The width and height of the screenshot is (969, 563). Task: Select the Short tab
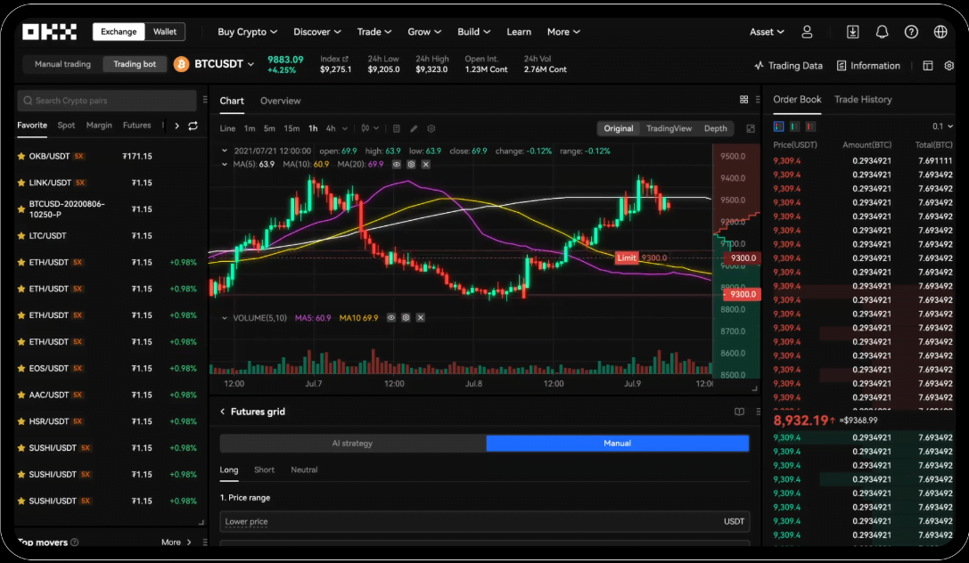point(264,469)
